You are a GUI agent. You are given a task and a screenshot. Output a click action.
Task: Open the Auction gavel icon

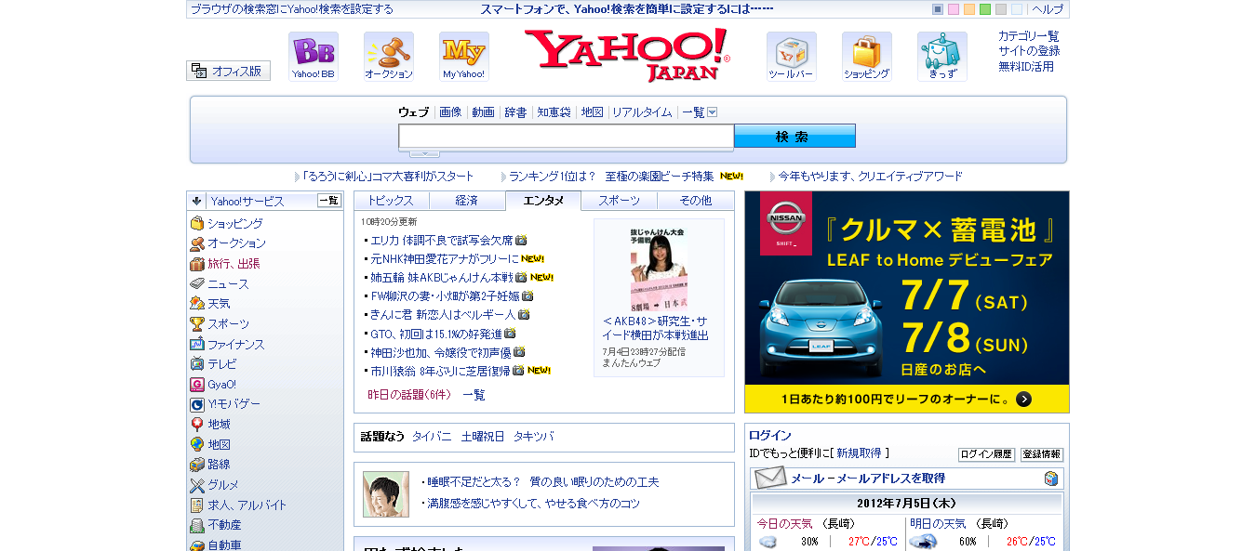[x=388, y=57]
